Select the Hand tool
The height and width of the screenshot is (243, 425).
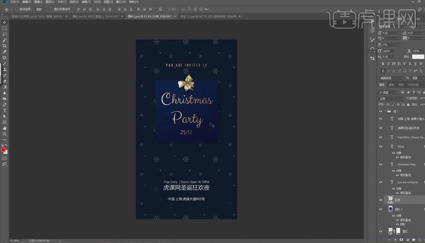[x=5, y=128]
